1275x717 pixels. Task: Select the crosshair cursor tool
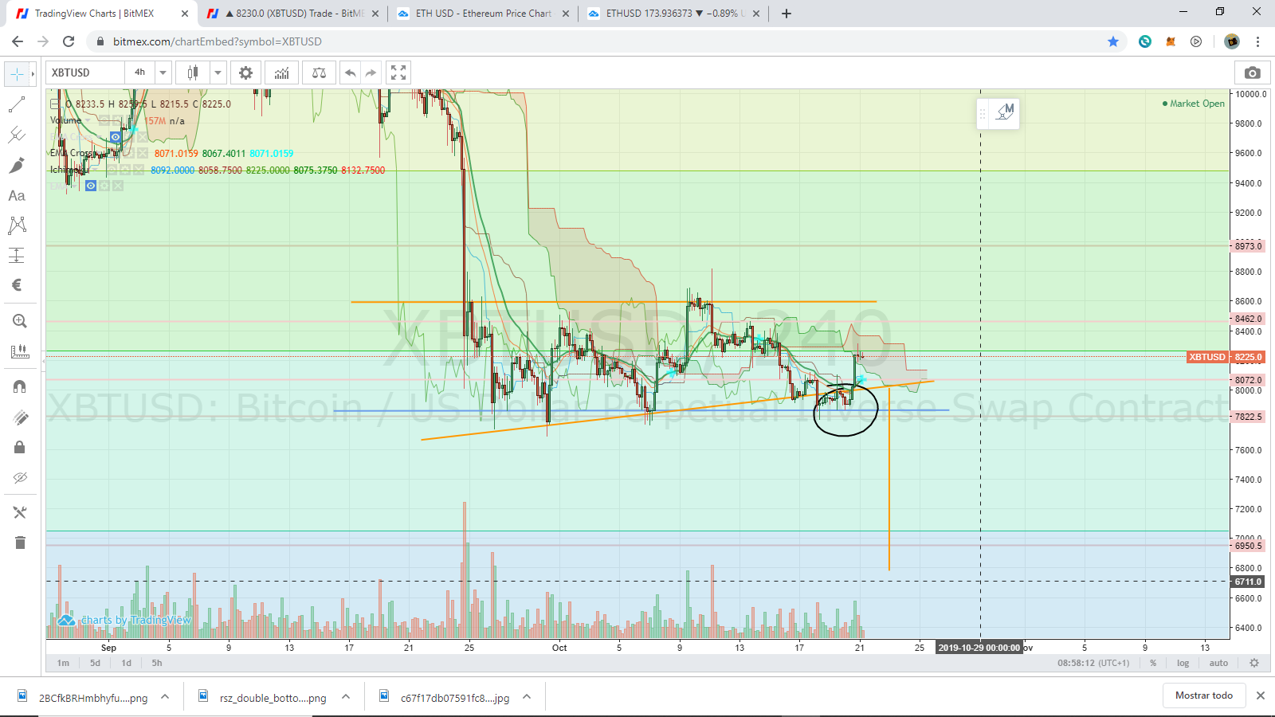click(x=17, y=74)
